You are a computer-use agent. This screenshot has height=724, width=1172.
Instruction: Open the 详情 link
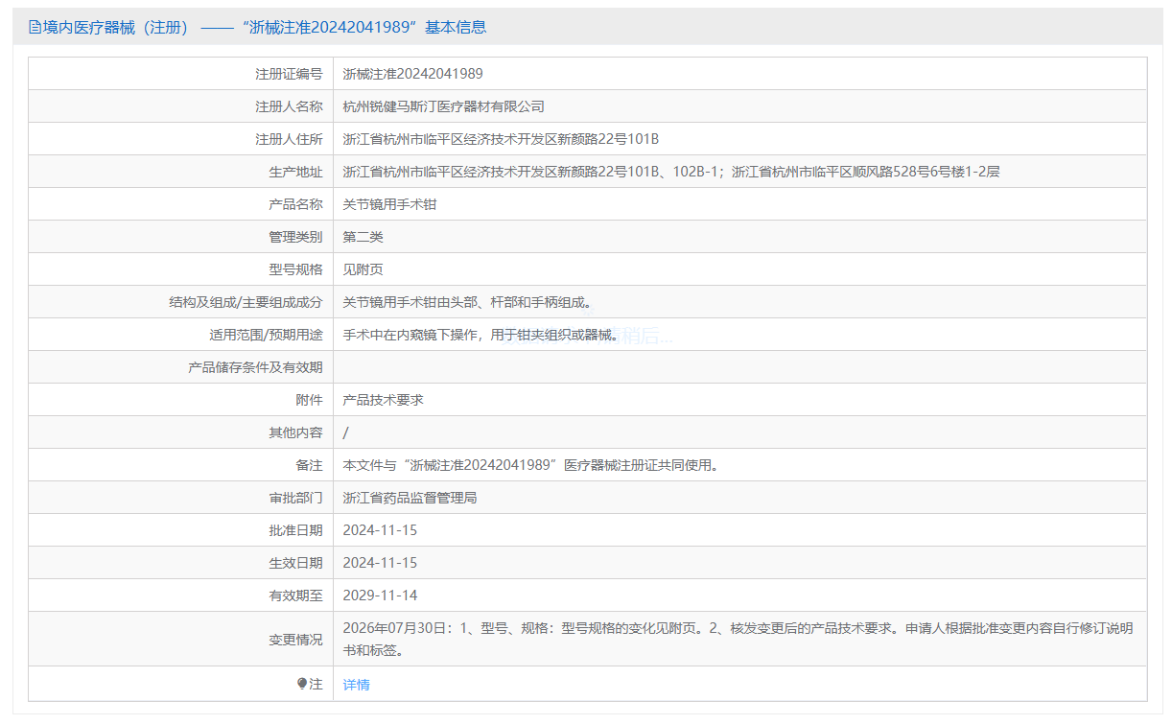pyautogui.click(x=357, y=685)
